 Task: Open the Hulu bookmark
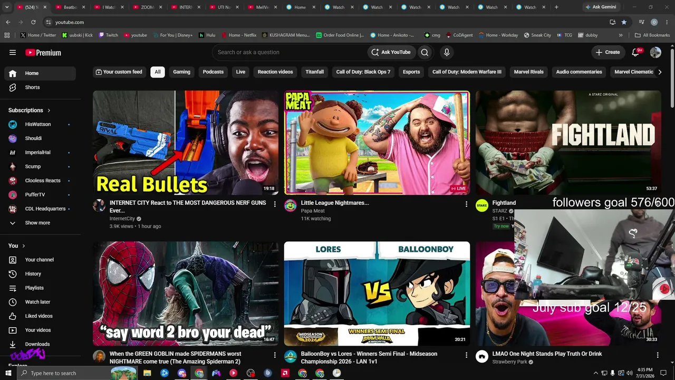point(207,35)
